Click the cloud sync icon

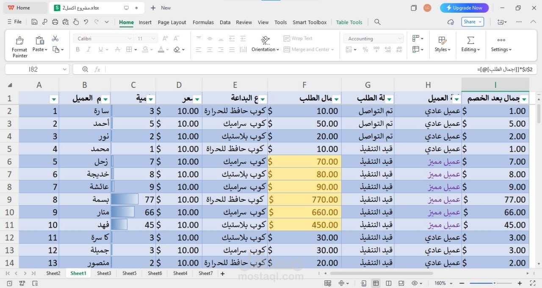tap(451, 22)
